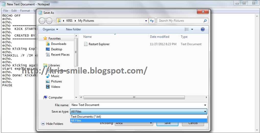Screen dimensions: 260x133
Task: Click Hide Folders
Action: click(x=54, y=124)
